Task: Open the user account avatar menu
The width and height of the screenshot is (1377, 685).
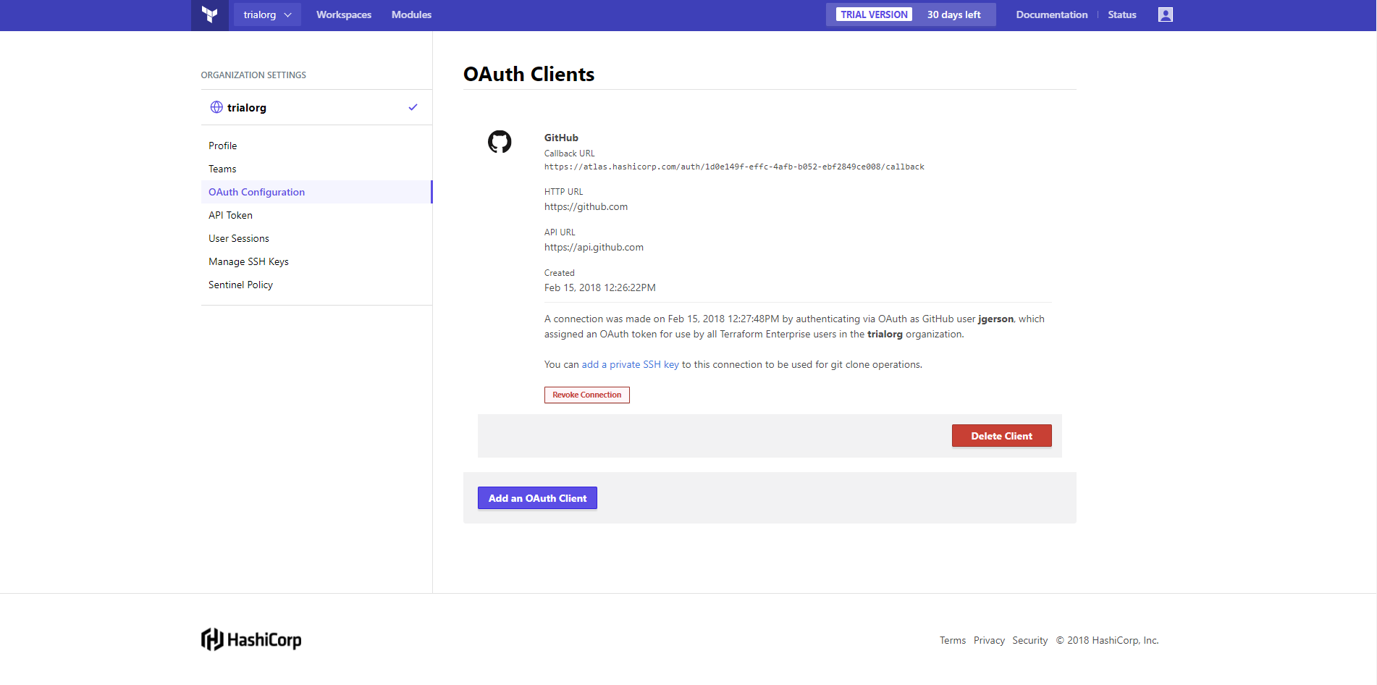Action: (x=1165, y=14)
